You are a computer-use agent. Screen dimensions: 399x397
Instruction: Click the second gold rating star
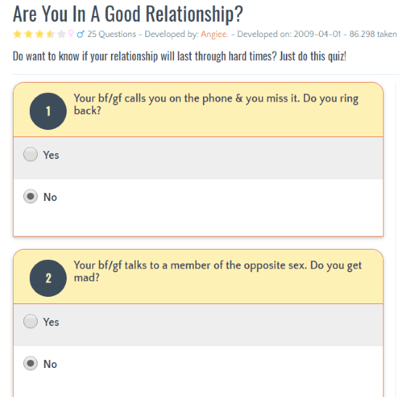tap(28, 34)
